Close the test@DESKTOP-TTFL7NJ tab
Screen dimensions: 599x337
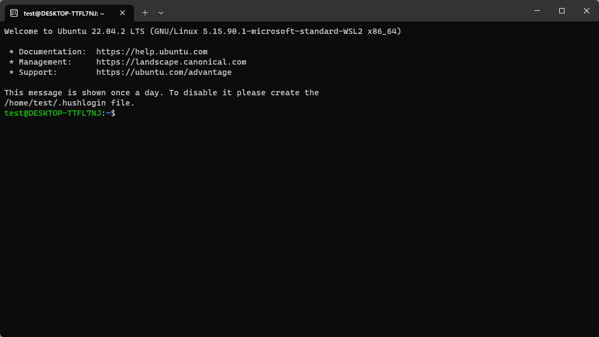point(122,13)
